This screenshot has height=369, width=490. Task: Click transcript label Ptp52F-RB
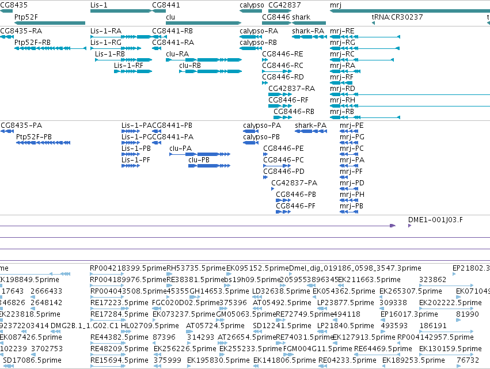pos(32,43)
